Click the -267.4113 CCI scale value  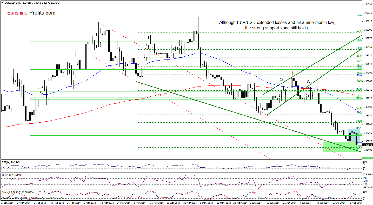(368, 187)
